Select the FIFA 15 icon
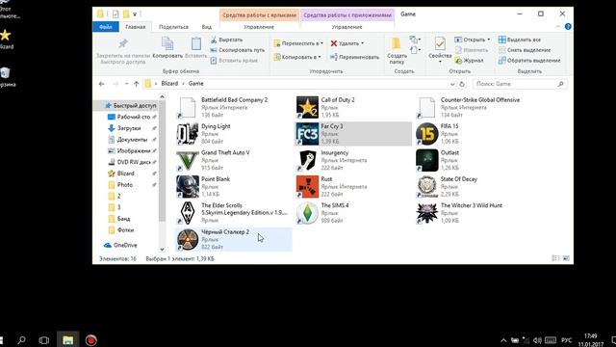Viewport: 616px width, 347px height. pos(427,134)
